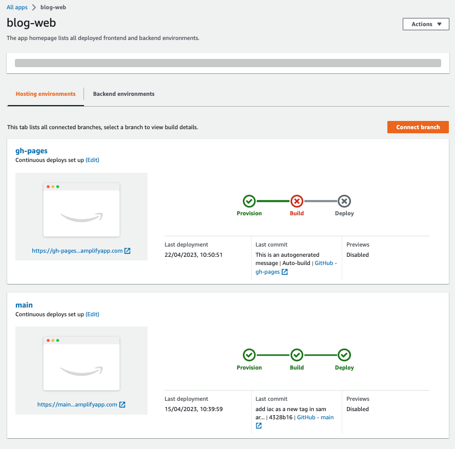Click the cancelled Deploy icon for gh-pages
Viewport: 455px width, 449px height.
pyautogui.click(x=344, y=201)
